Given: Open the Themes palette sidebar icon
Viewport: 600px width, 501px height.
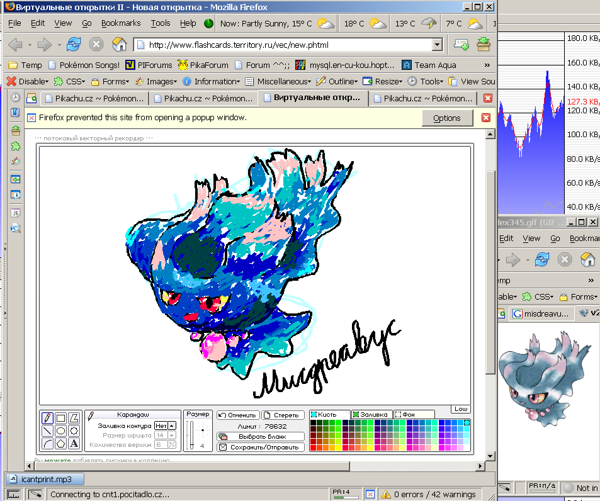Looking at the screenshot, I should [x=15, y=161].
